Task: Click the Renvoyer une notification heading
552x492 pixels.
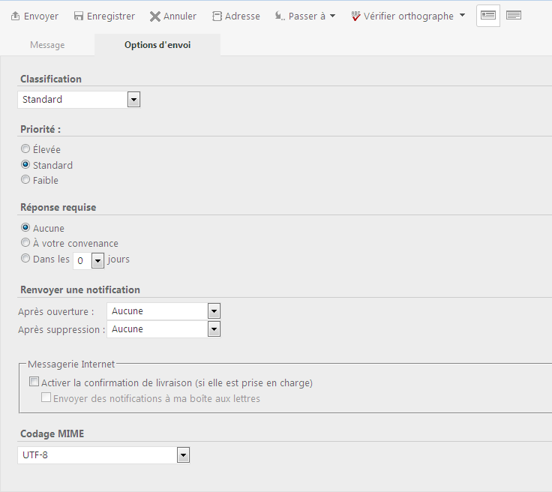Action: [80, 289]
